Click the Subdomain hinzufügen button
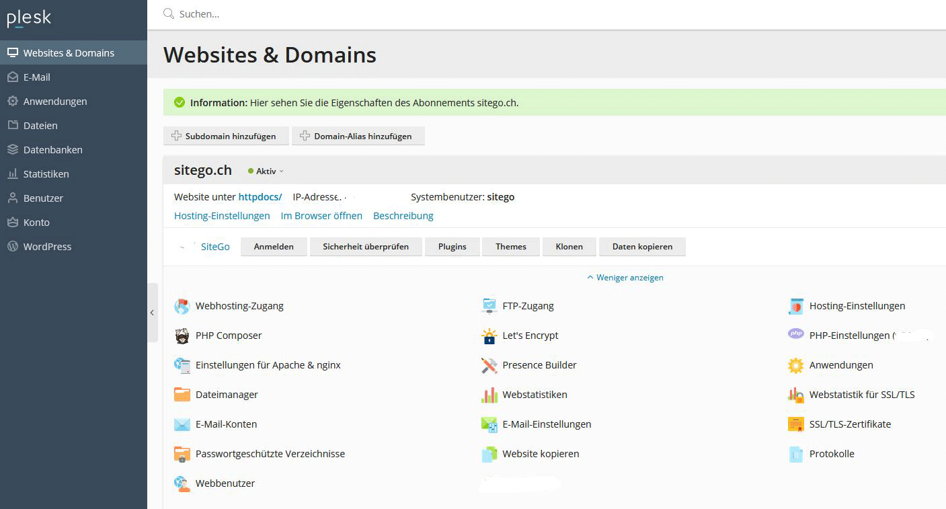The height and width of the screenshot is (509, 946). (x=226, y=136)
